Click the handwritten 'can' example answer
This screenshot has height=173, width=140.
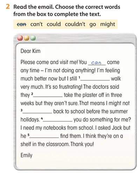coord(96,63)
